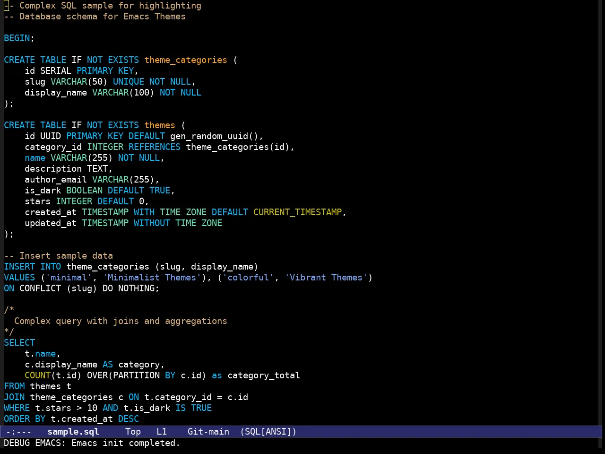Click the Top position indicator in mode line
The image size is (605, 454).
(x=133, y=432)
